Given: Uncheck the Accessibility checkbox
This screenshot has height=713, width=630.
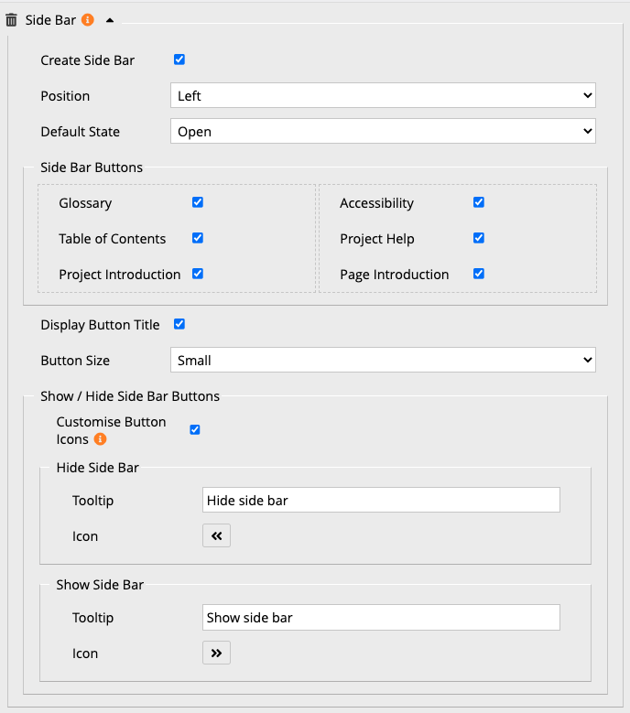Looking at the screenshot, I should pos(479,202).
